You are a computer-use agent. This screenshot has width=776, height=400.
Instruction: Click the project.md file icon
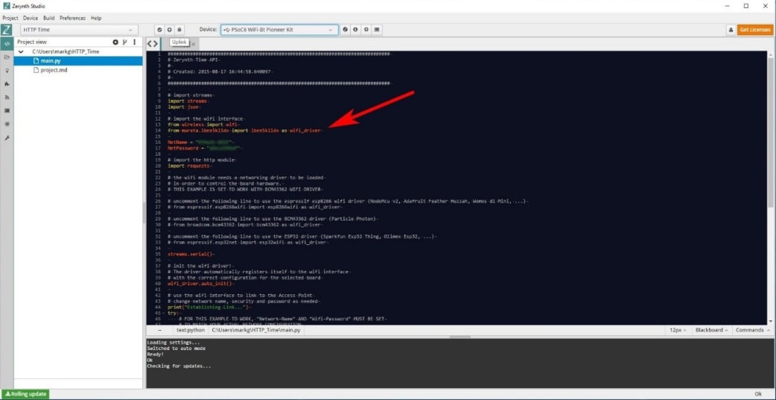(36, 70)
